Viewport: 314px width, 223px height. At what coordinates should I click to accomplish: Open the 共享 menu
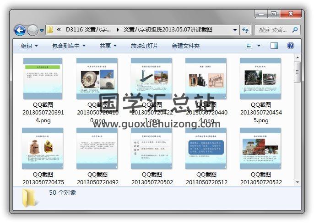[x=108, y=46]
